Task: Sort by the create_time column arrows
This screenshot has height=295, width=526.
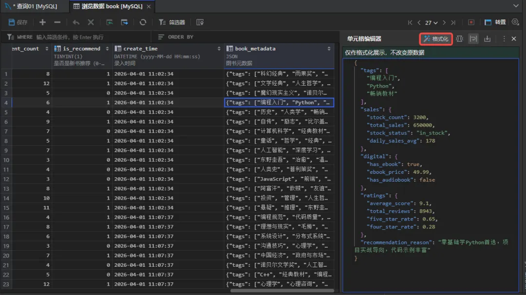Action: point(219,49)
